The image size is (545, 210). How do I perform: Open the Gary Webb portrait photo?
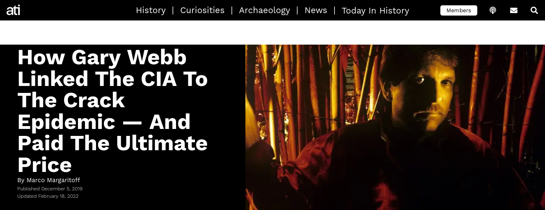[395, 127]
